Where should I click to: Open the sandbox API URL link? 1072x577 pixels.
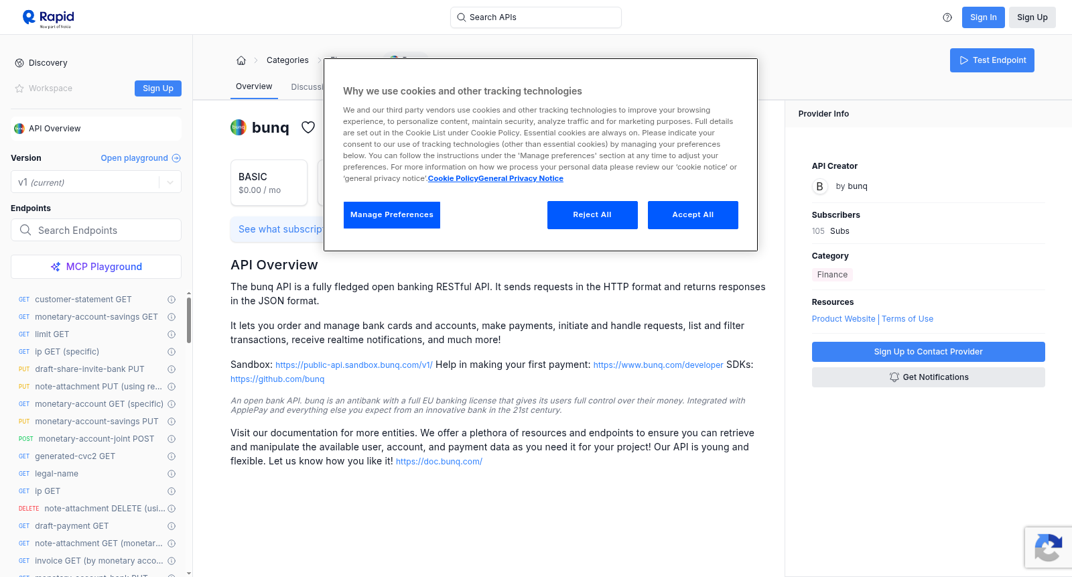pyautogui.click(x=354, y=365)
